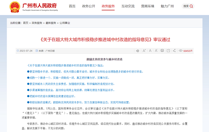Reset article font to default size
The image size is (209, 132).
pyautogui.click(x=150, y=51)
